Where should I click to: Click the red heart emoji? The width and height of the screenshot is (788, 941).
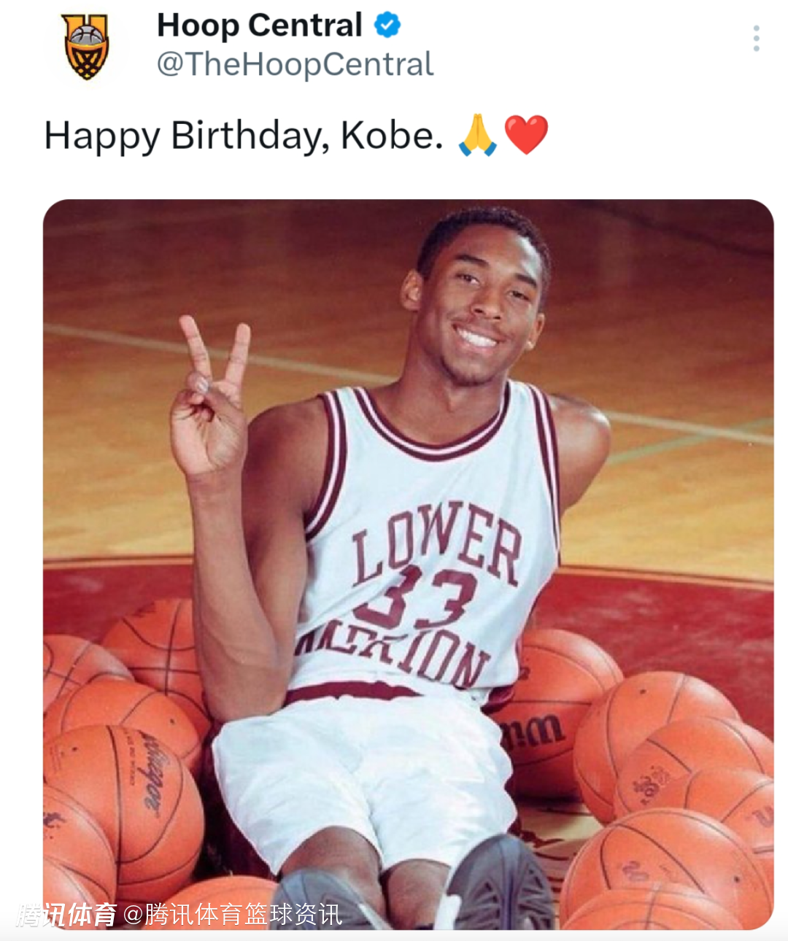point(526,135)
